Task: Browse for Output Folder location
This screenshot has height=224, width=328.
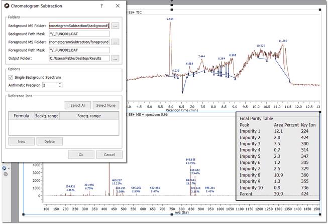Action: (x=116, y=59)
